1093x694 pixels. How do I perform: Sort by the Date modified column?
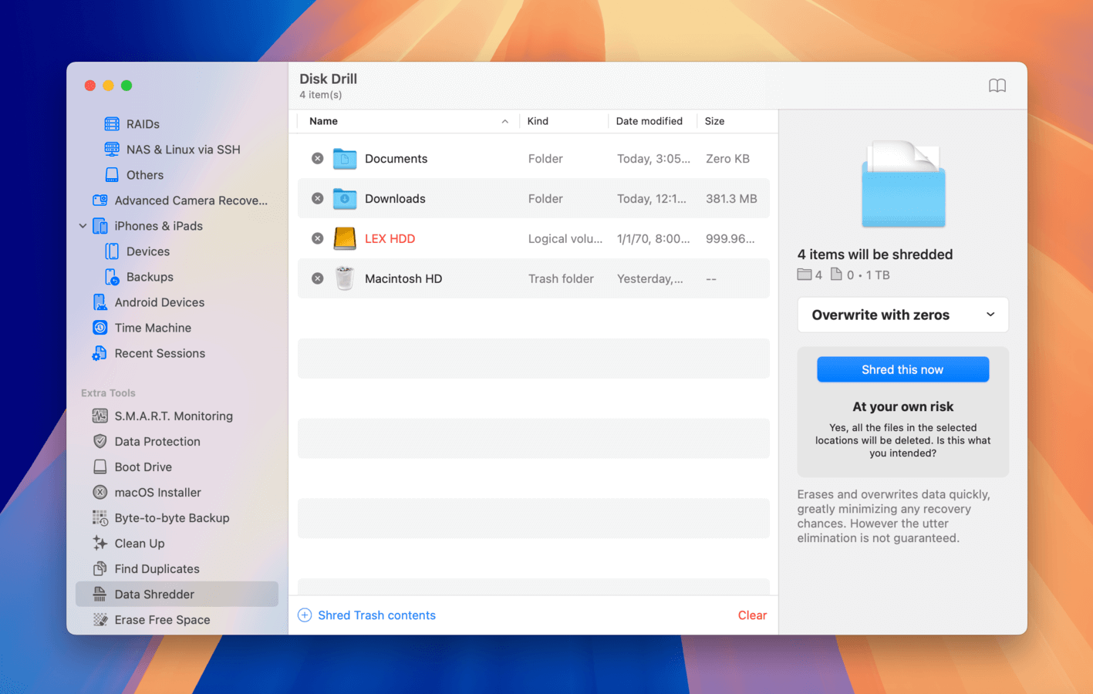pos(652,121)
